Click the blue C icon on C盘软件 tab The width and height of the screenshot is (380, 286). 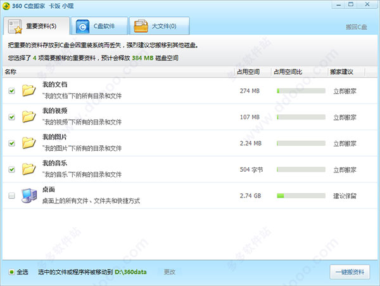(82, 27)
